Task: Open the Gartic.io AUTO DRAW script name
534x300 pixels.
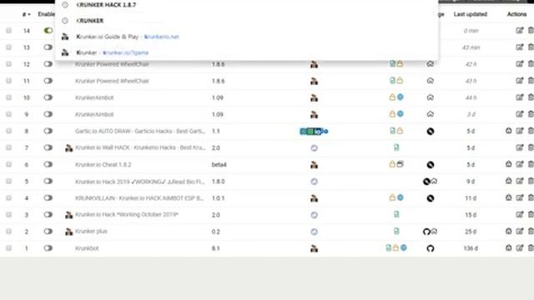Action: click(140, 131)
